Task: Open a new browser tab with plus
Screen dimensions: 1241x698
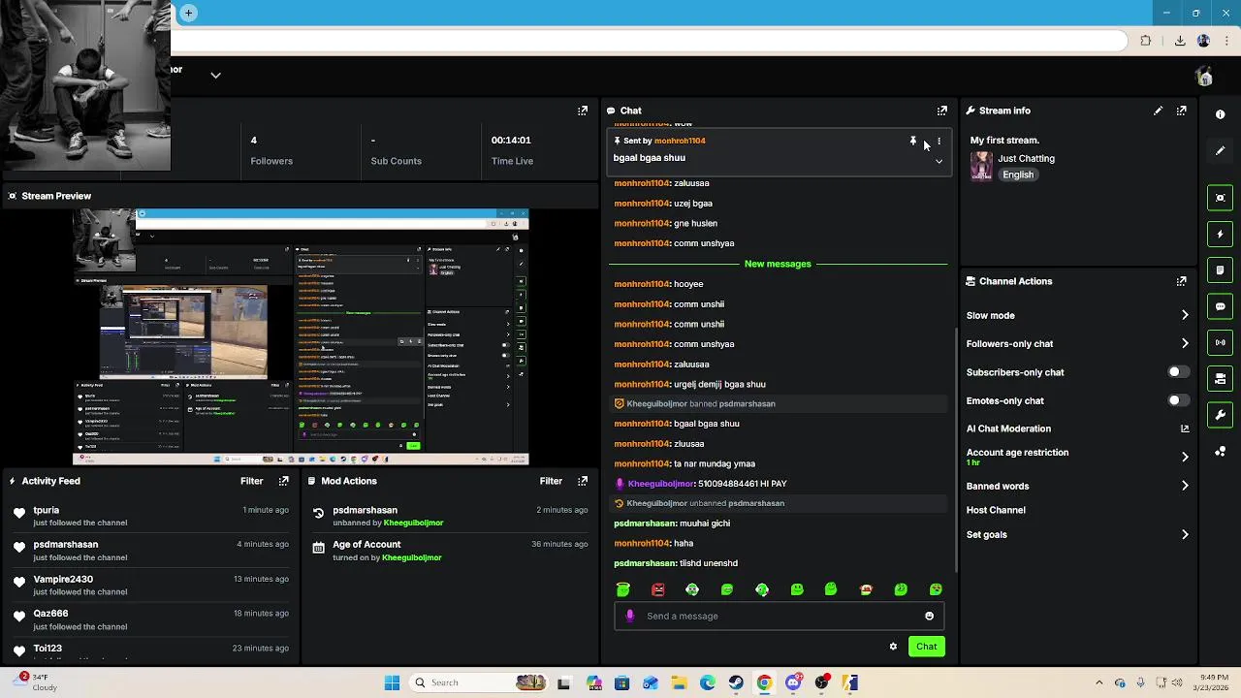Action: click(x=188, y=13)
